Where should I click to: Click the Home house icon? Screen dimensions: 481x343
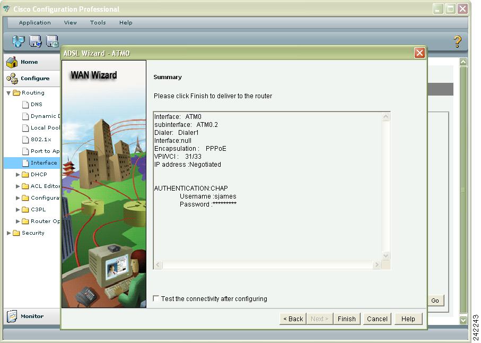coord(12,62)
